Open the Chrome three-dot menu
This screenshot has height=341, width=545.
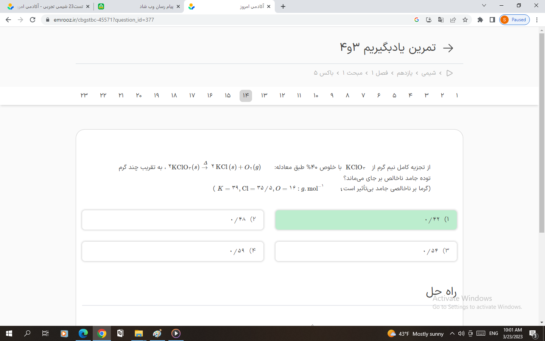[537, 20]
